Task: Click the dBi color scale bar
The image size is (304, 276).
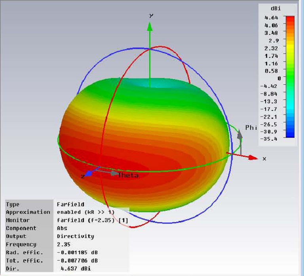Action: click(290, 77)
